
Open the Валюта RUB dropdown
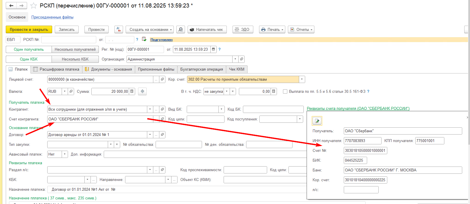(65, 91)
